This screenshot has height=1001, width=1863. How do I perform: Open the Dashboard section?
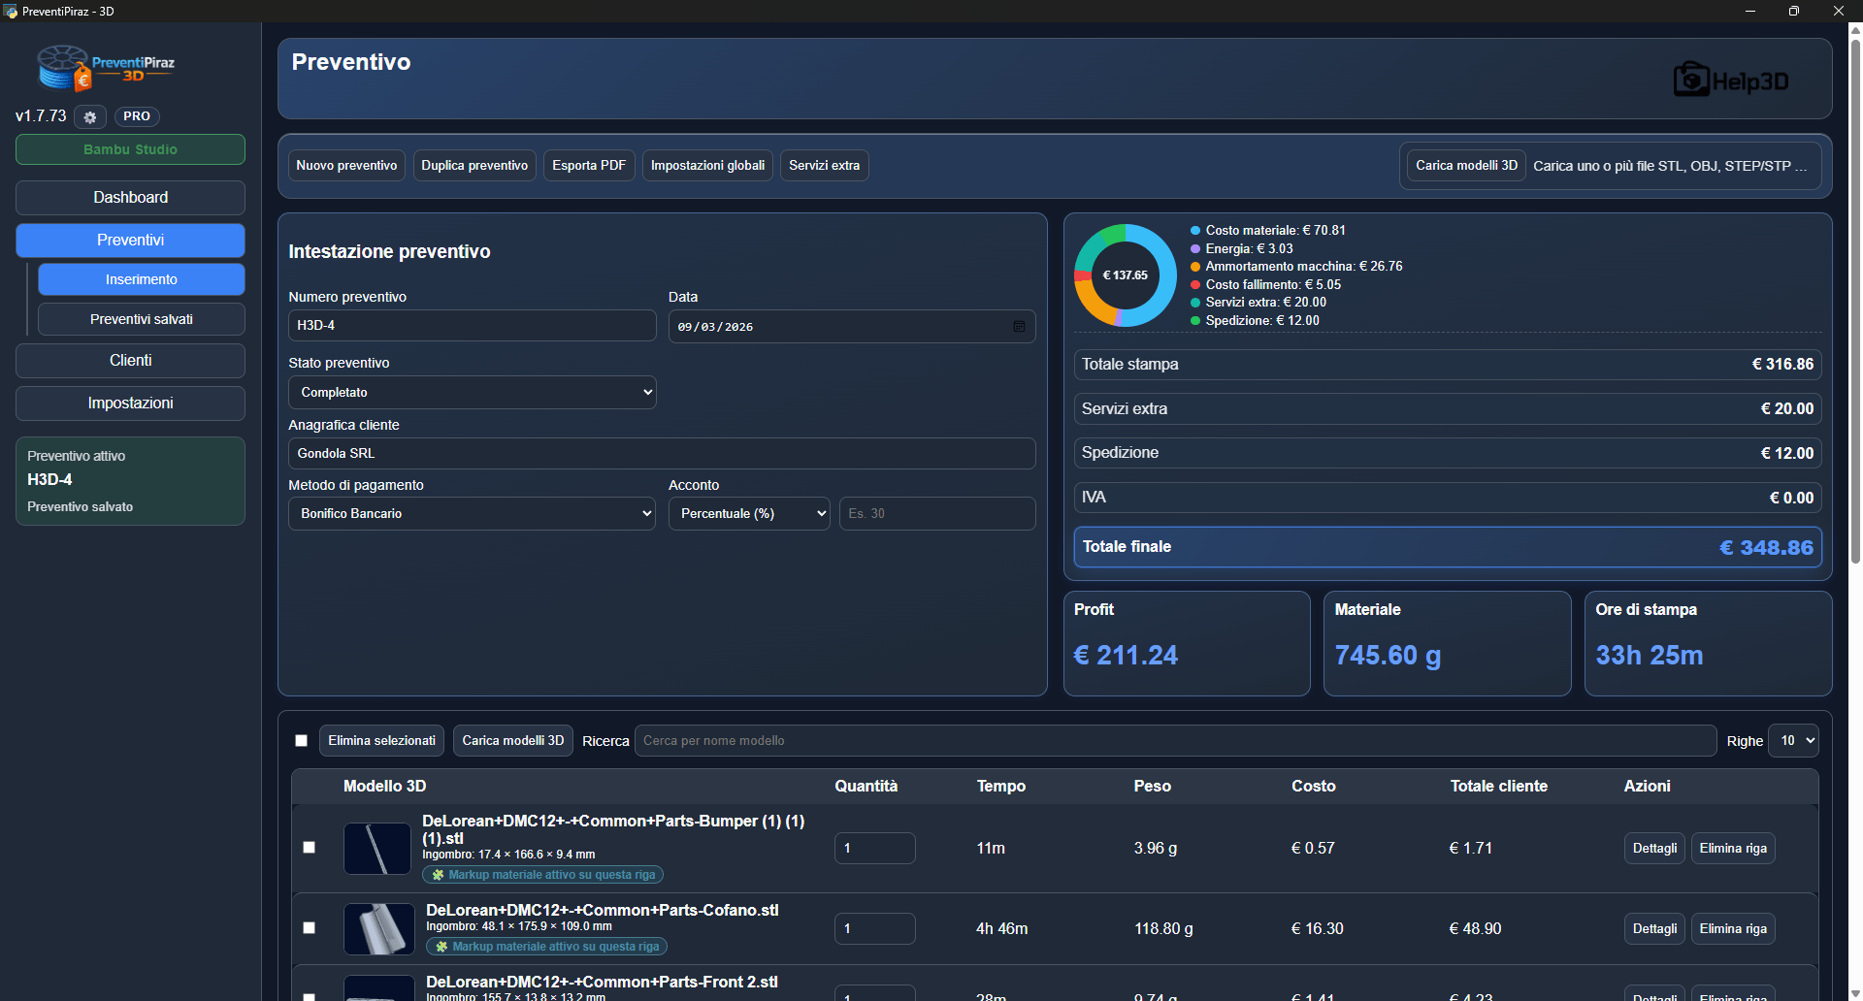click(x=130, y=198)
